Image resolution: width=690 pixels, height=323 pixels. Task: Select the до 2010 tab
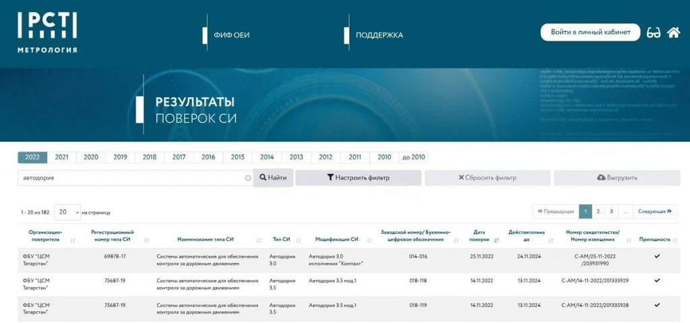point(414,157)
